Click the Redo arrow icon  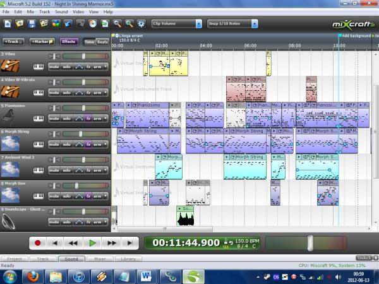point(80,24)
